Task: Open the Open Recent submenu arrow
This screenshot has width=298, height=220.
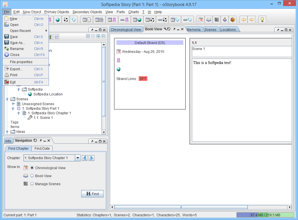Action: [46, 31]
